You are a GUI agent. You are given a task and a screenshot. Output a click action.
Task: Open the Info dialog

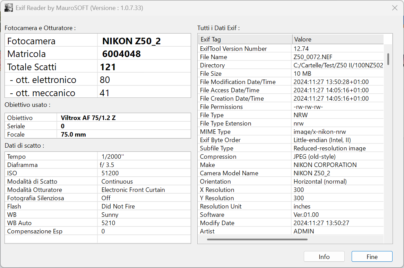click(x=324, y=257)
